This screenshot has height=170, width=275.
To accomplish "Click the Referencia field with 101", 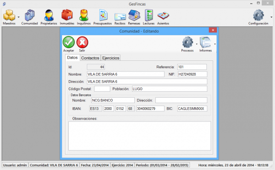I will point(192,67).
